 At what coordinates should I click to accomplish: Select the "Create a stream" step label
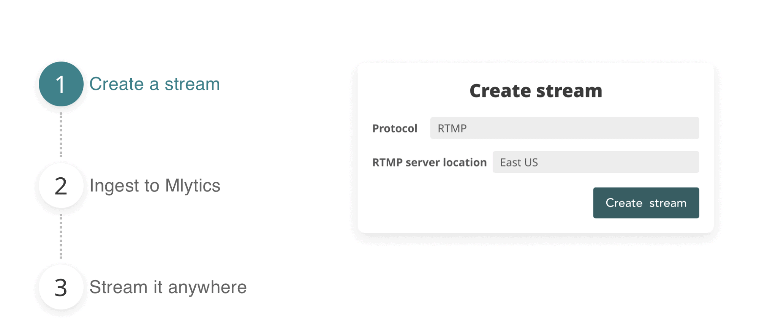[154, 84]
